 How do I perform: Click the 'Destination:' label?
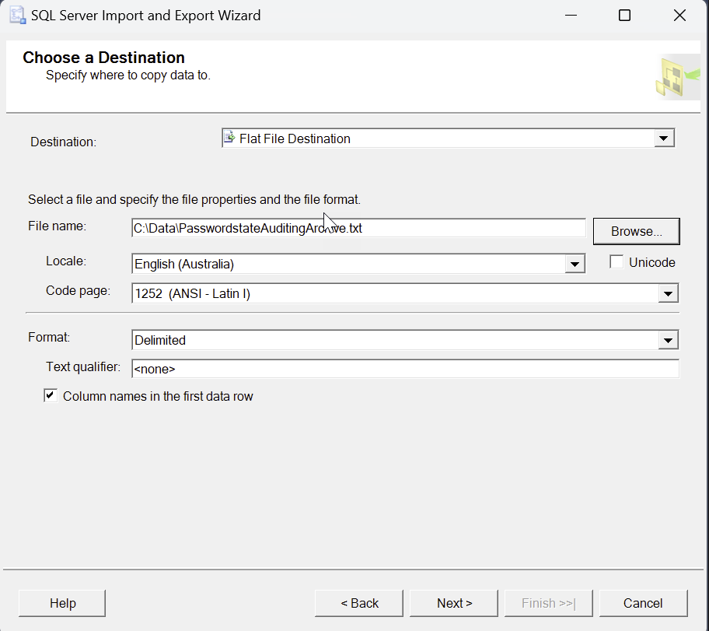coord(63,142)
